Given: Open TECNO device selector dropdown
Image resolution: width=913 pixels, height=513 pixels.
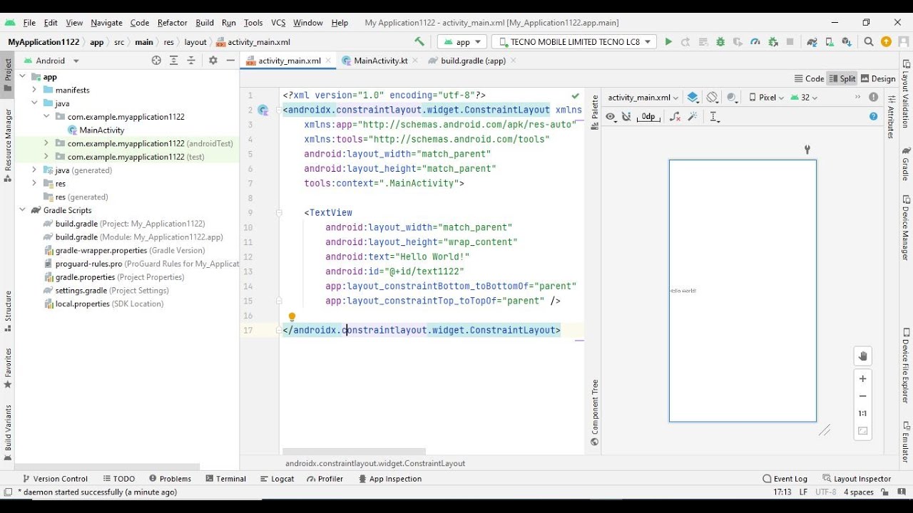Looking at the screenshot, I should (x=574, y=42).
